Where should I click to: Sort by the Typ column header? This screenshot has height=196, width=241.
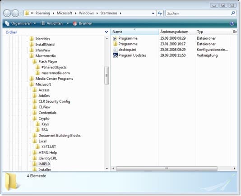pyautogui.click(x=213, y=32)
